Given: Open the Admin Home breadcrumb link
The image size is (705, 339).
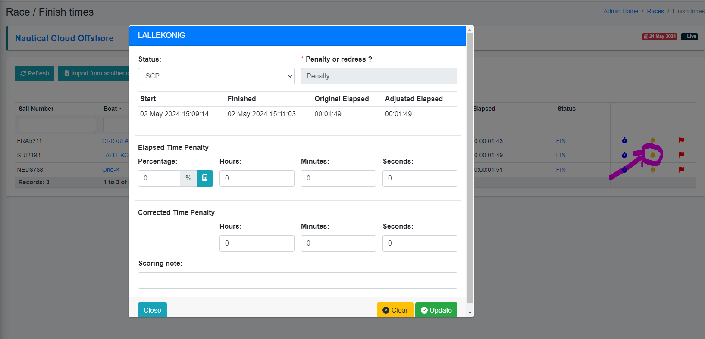Looking at the screenshot, I should click(620, 11).
